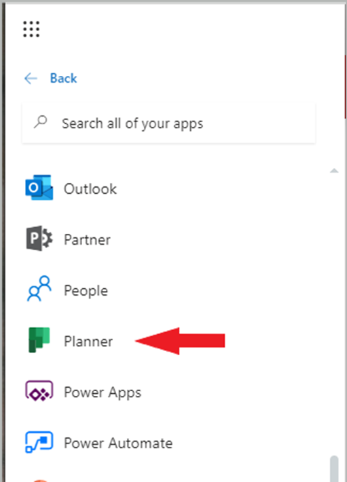Viewport: 347px width, 482px height.
Task: Open Planner from the apps list
Action: (88, 341)
